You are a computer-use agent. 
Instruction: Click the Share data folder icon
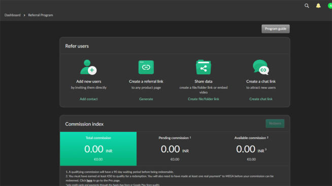coord(204,67)
